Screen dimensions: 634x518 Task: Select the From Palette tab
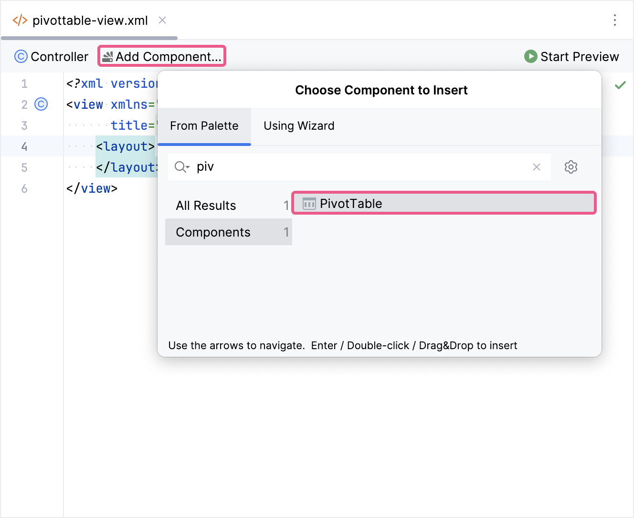click(204, 125)
